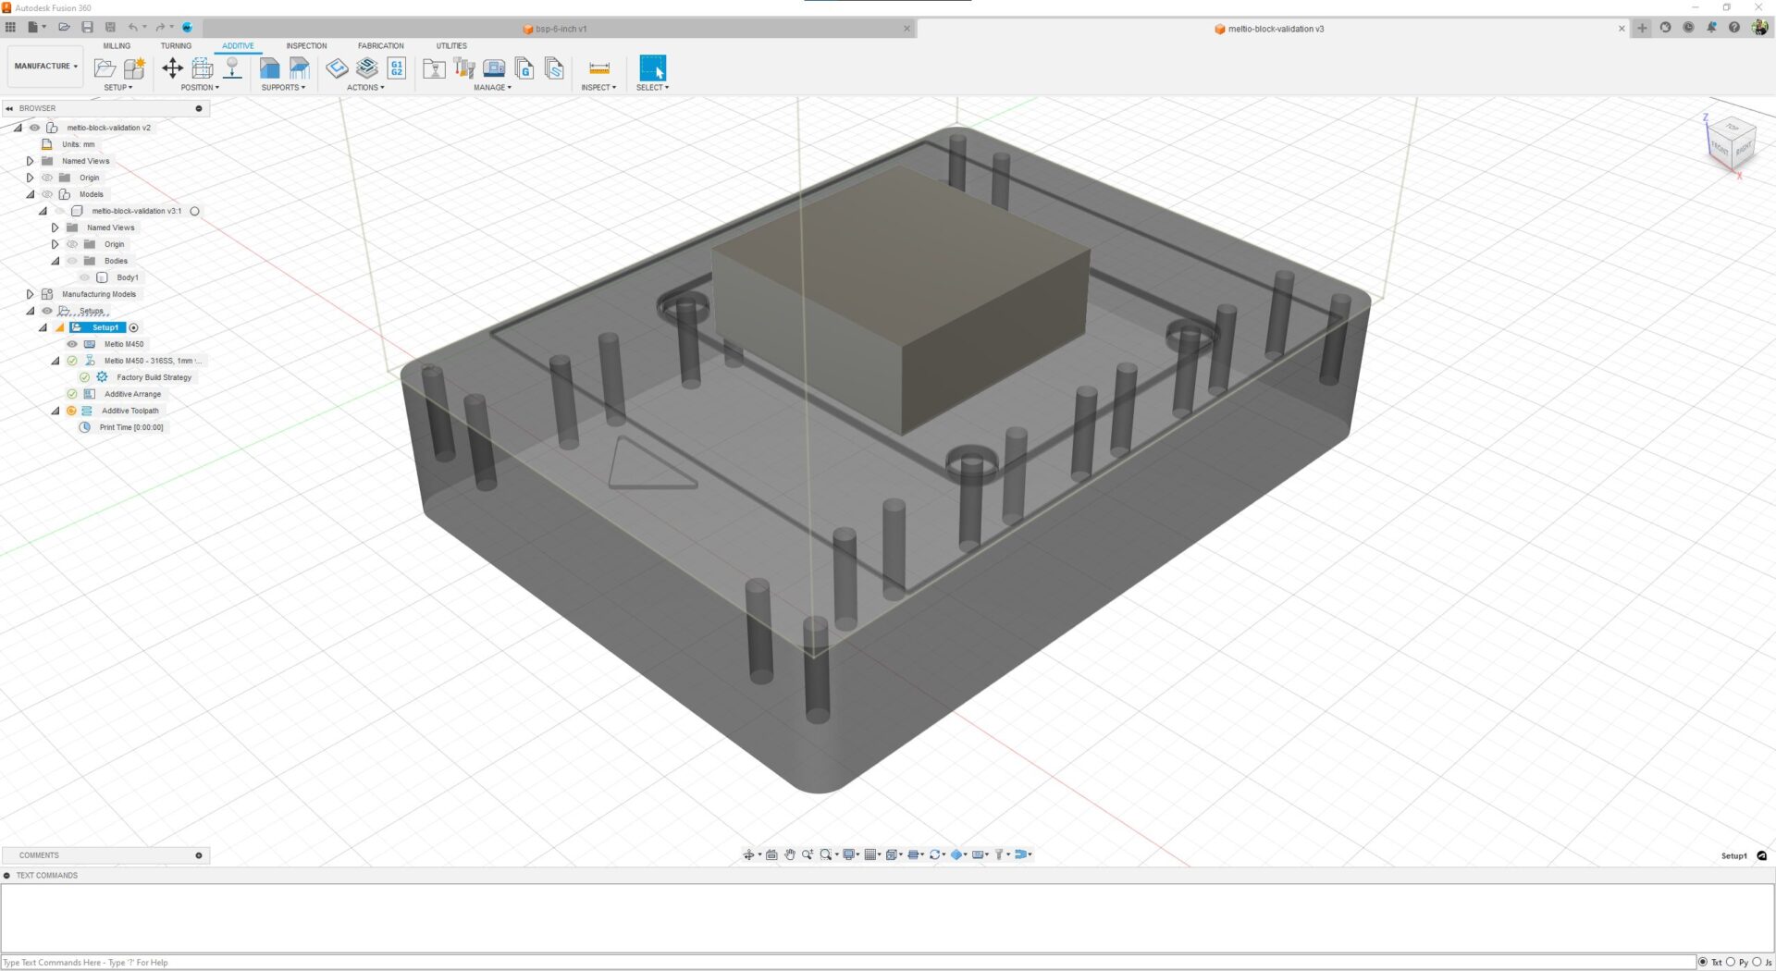
Task: Open the Manufacture workspace switcher
Action: coord(44,65)
